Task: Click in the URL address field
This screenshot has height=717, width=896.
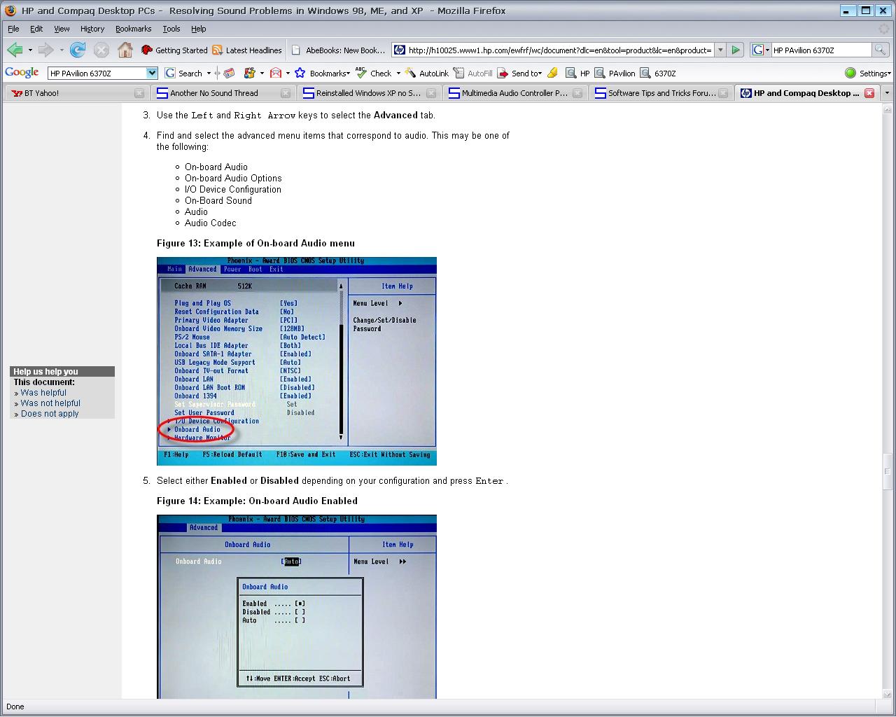Action: click(x=560, y=50)
